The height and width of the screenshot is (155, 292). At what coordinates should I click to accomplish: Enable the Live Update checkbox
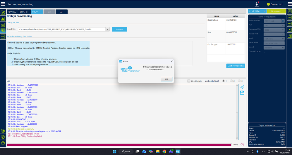pos(189,81)
